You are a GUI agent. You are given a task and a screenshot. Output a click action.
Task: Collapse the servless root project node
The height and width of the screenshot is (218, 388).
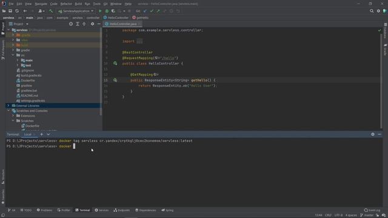tap(8, 30)
